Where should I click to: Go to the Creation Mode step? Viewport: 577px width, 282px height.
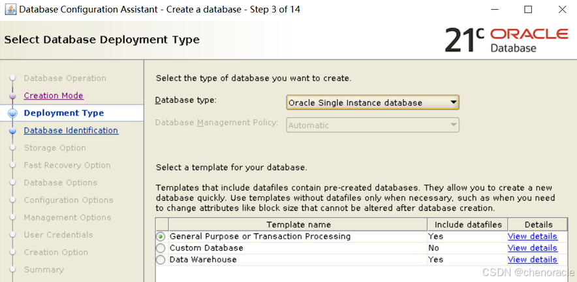click(54, 96)
